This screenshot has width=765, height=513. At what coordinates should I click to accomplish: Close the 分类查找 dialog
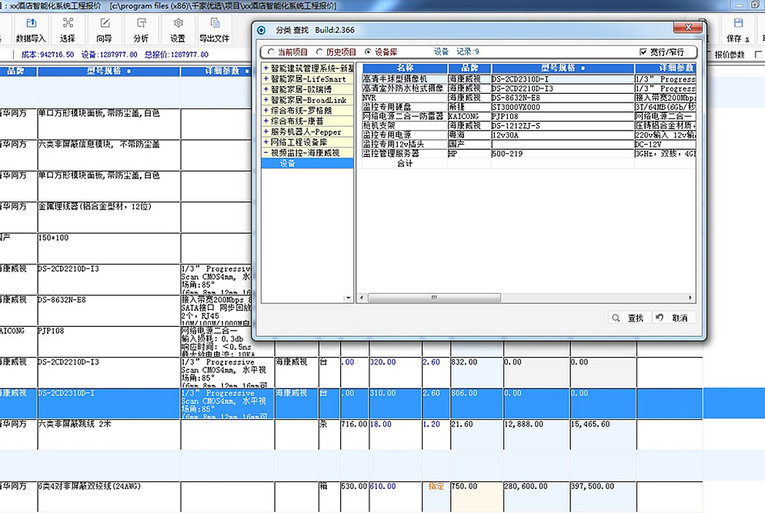[688, 27]
